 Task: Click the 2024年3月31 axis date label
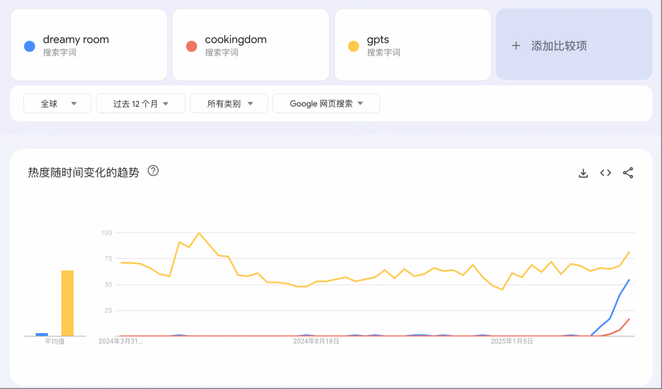point(120,341)
